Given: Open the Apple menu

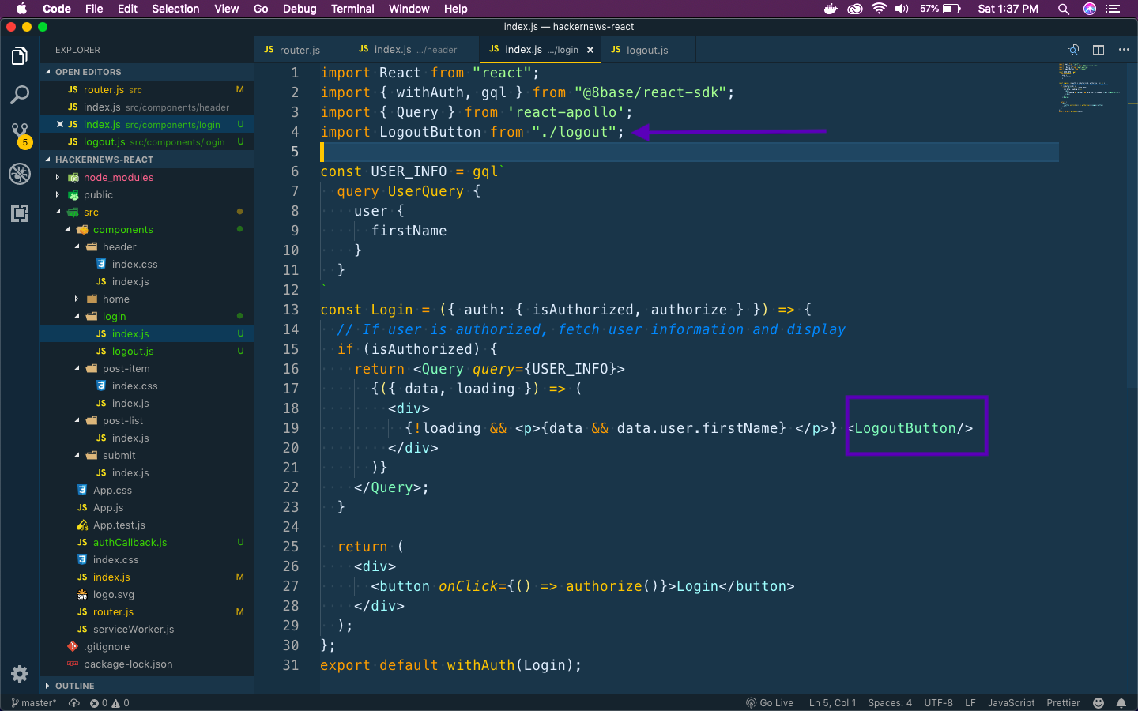Looking at the screenshot, I should (x=21, y=9).
